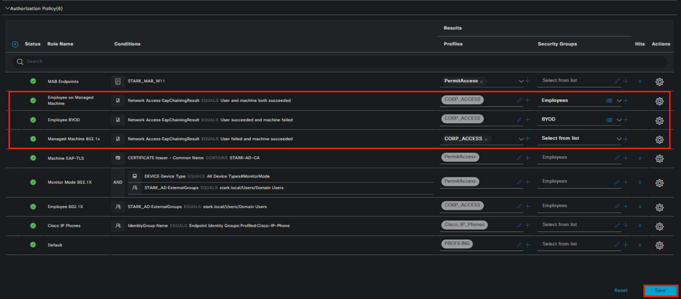The height and width of the screenshot is (299, 681).
Task: Edit profile pencil for Machine EAP-TLS
Action: pos(519,158)
